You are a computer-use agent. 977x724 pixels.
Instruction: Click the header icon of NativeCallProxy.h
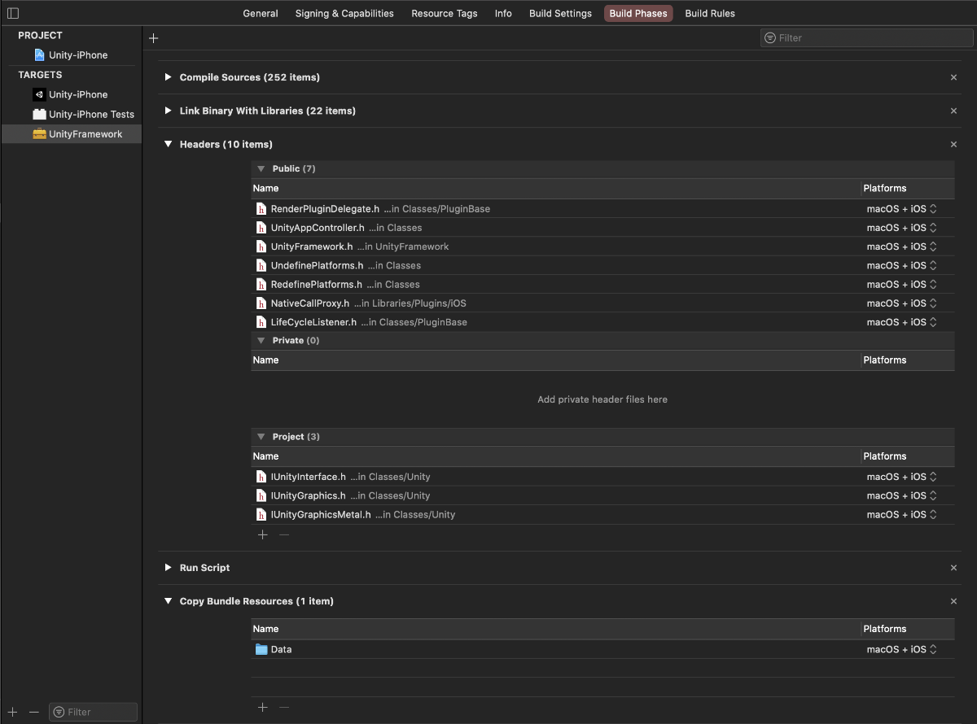click(x=261, y=303)
